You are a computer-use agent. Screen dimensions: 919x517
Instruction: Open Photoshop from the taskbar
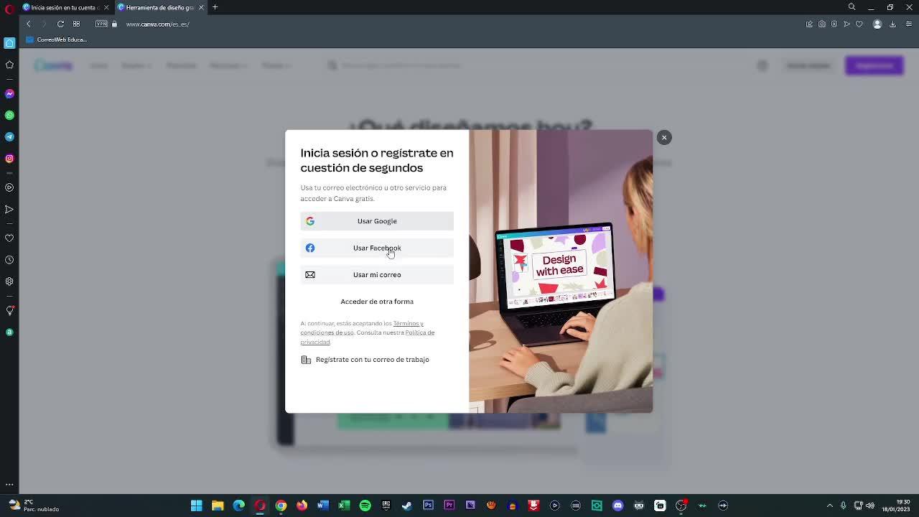point(428,506)
